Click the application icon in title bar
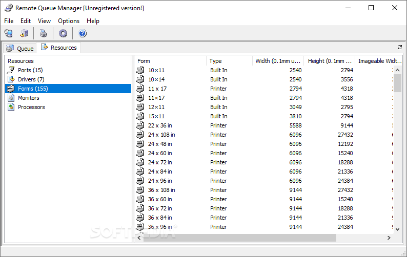Image resolution: width=407 pixels, height=257 pixels. (x=9, y=8)
